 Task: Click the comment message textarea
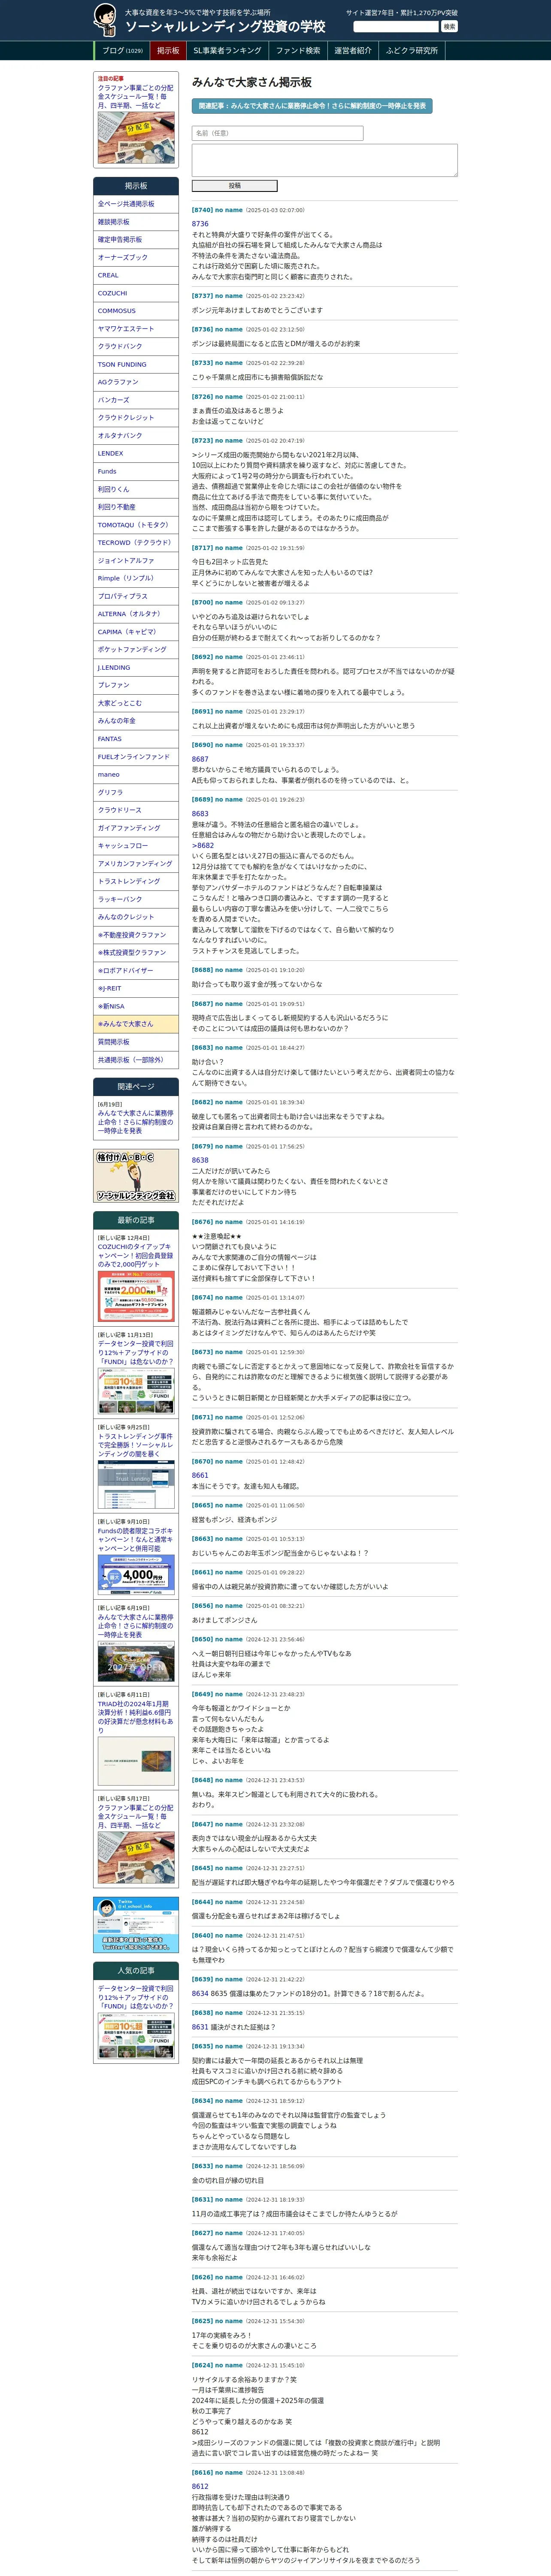click(x=325, y=160)
